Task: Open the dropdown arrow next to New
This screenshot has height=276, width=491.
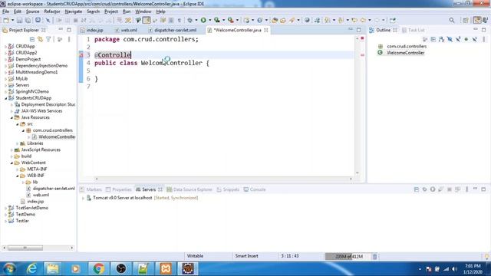Action: tap(12, 21)
